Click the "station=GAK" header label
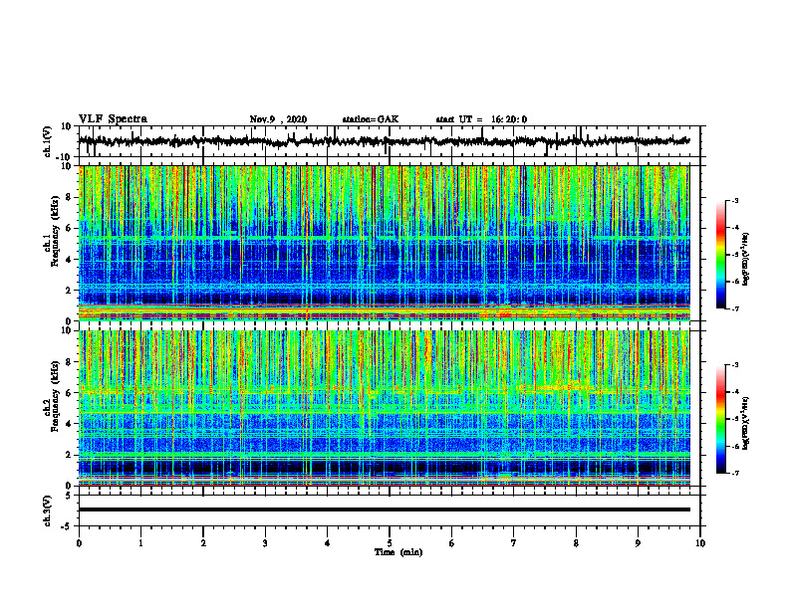Image resolution: width=789 pixels, height=609 pixels. pos(371,119)
